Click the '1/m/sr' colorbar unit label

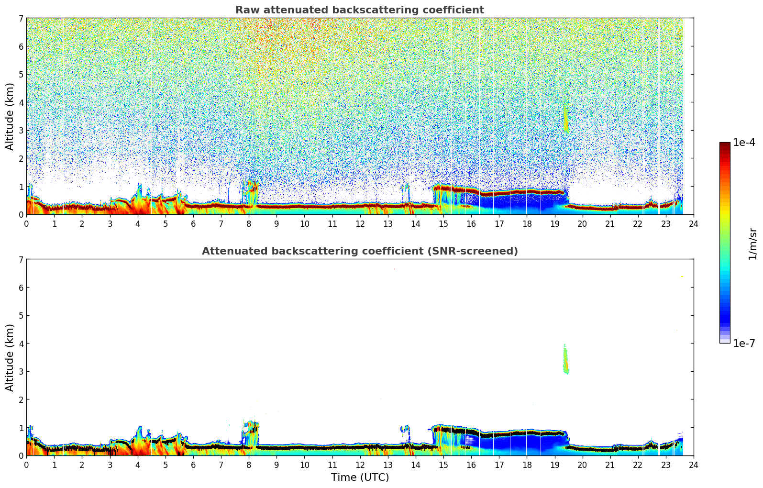[752, 243]
